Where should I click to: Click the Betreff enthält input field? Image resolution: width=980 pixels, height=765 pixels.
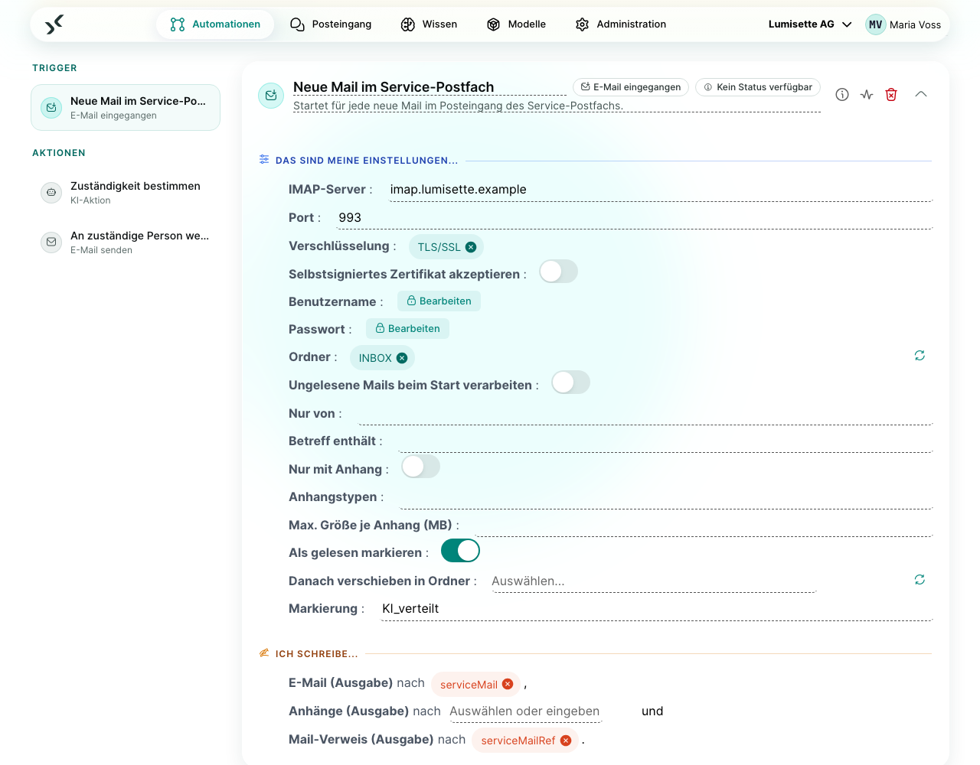[665, 441]
